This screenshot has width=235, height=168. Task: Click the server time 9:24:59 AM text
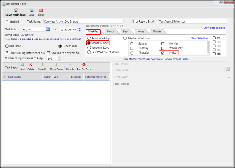click(x=27, y=35)
